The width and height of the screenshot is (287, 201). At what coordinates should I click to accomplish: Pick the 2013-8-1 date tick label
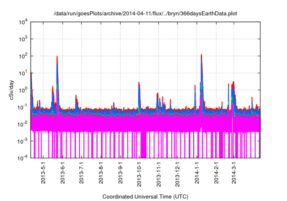click(x=101, y=173)
